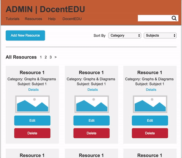182x158 pixels.
Task: Click the left card's image placeholder
Action: 32,104
